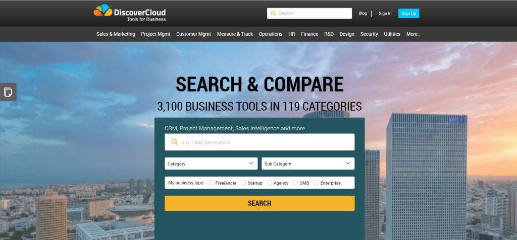Open the Sub Category dropdown
The height and width of the screenshot is (240, 517).
(308, 164)
